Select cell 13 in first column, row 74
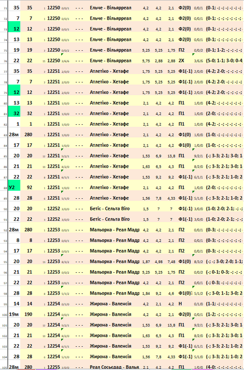The image size is (244, 370). (16, 40)
